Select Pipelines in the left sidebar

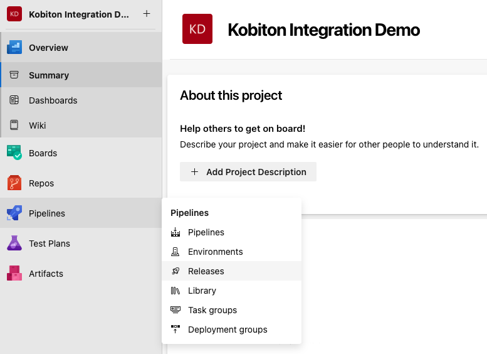(x=81, y=213)
